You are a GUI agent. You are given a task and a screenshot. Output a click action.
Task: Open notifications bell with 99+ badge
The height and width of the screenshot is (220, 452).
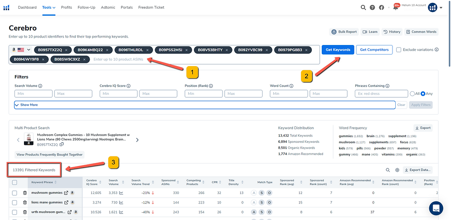point(396,7)
